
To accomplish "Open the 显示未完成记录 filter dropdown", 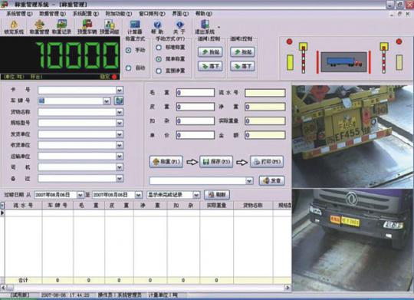I will [196, 195].
